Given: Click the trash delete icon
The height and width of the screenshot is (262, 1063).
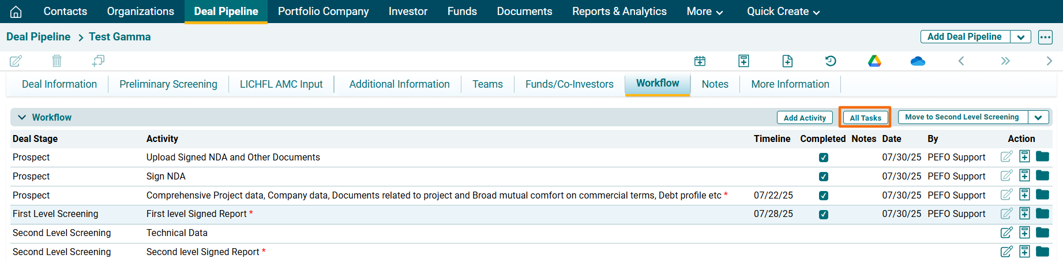Looking at the screenshot, I should pos(57,61).
